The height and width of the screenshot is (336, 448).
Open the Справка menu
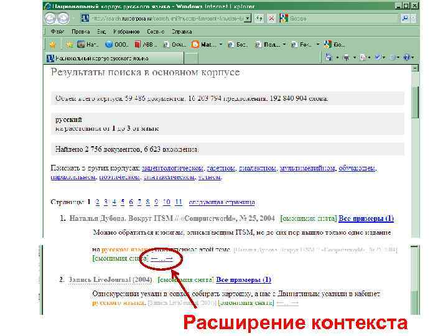pos(182,32)
